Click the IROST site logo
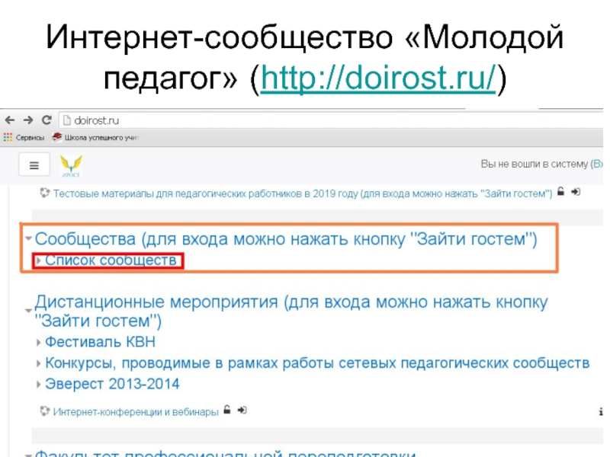The width and height of the screenshot is (610, 457). click(x=71, y=165)
